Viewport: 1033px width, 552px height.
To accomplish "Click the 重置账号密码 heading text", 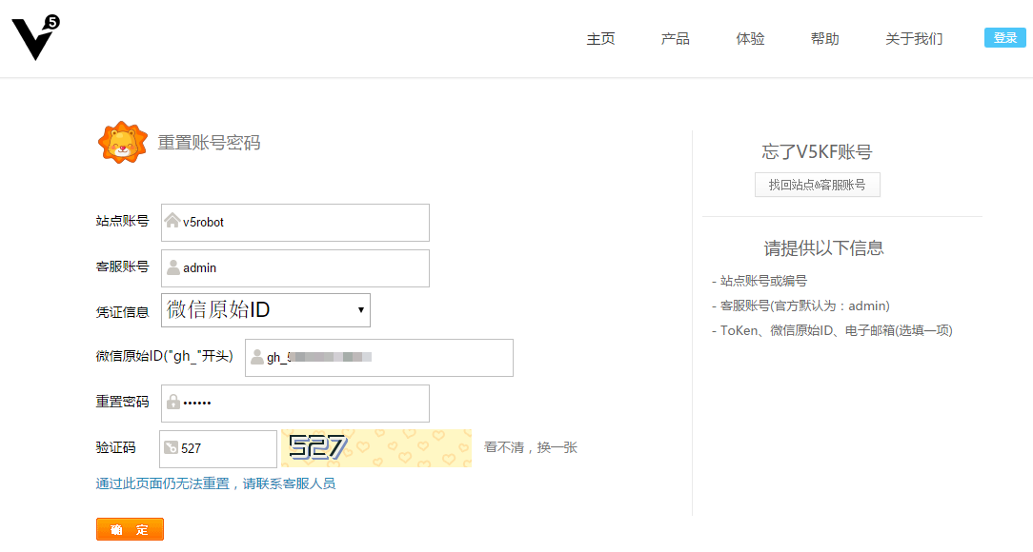I will tap(209, 143).
